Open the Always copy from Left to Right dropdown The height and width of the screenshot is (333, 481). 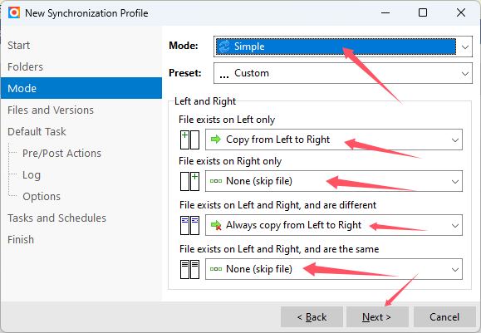pyautogui.click(x=334, y=225)
